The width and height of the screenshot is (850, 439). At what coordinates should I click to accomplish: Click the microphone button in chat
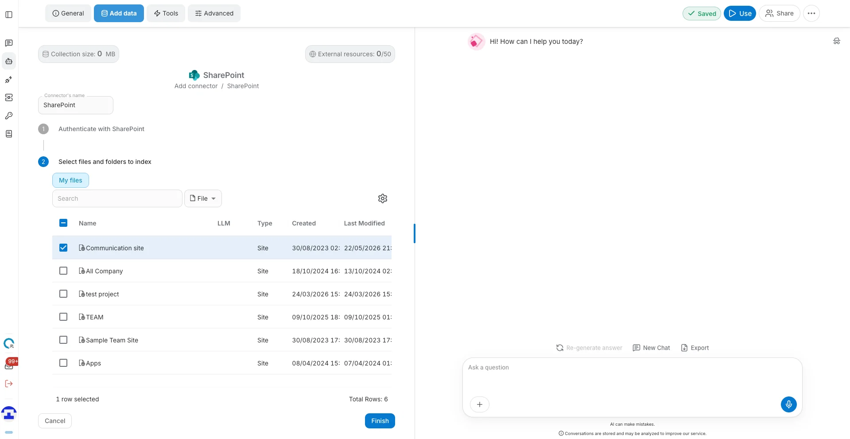pyautogui.click(x=788, y=404)
